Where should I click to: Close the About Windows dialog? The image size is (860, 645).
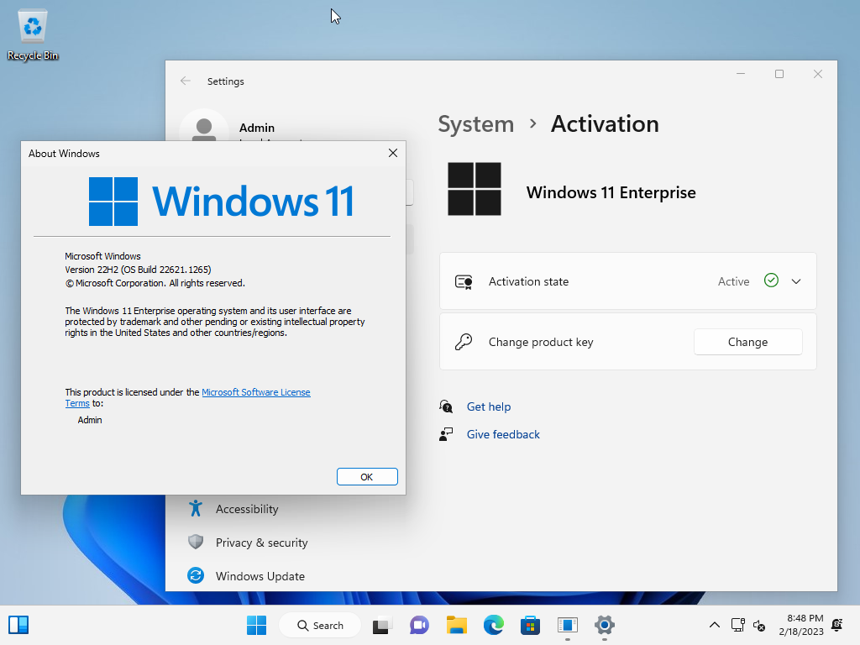pyautogui.click(x=393, y=153)
